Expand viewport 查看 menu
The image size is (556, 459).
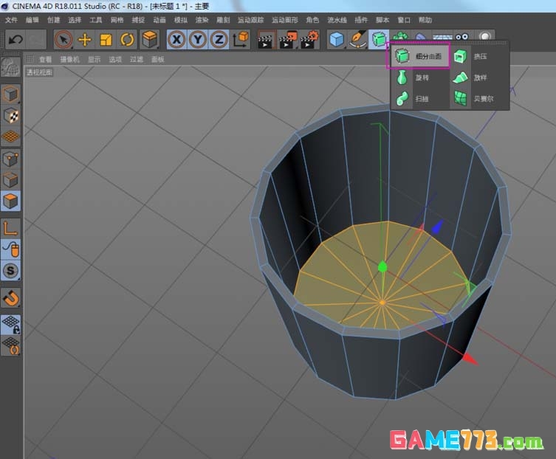[x=45, y=60]
